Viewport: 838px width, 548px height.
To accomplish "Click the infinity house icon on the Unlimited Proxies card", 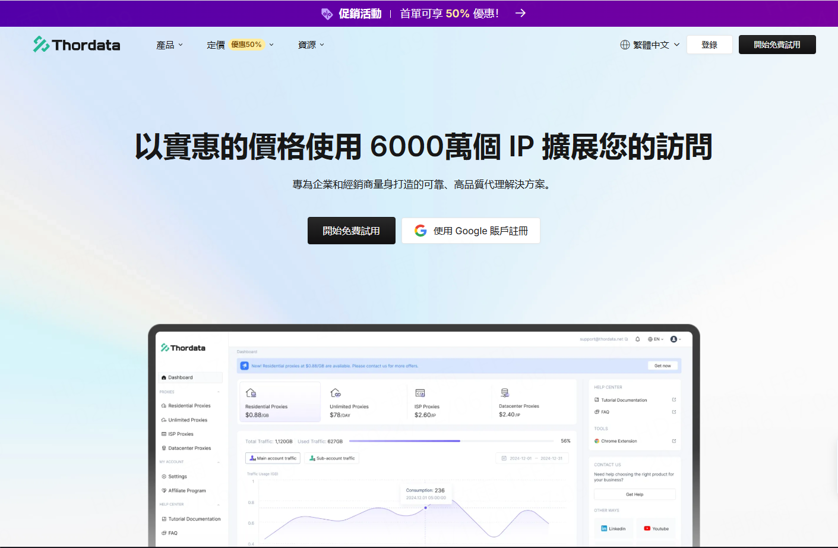I will click(x=336, y=393).
